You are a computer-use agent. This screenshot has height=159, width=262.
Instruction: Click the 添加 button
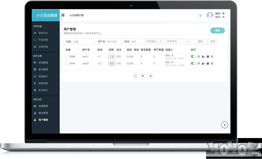[x=217, y=30]
